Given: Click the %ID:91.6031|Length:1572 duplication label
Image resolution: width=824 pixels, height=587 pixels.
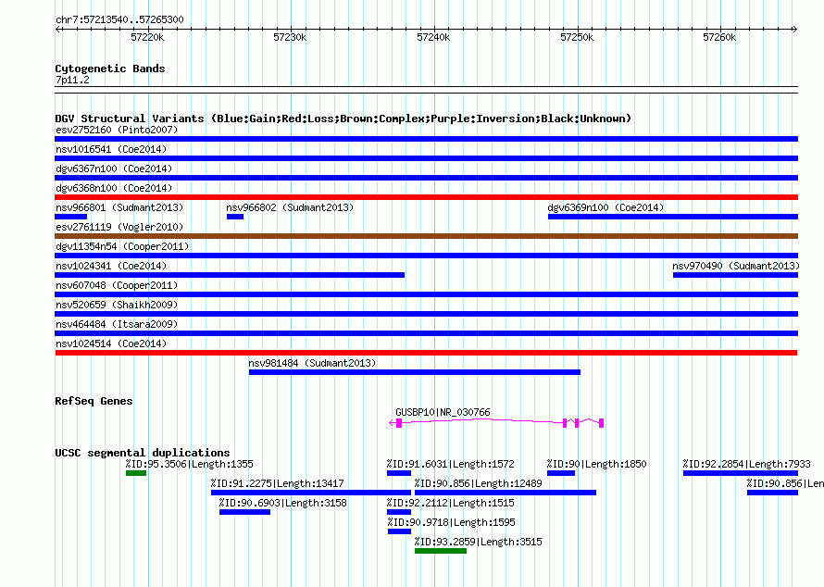Looking at the screenshot, I should point(450,464).
